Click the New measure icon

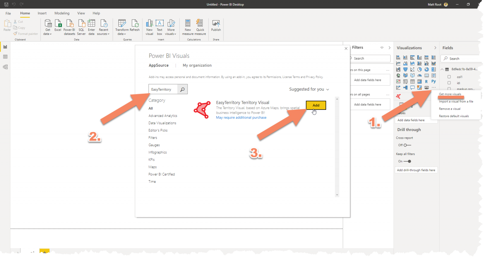[188, 27]
